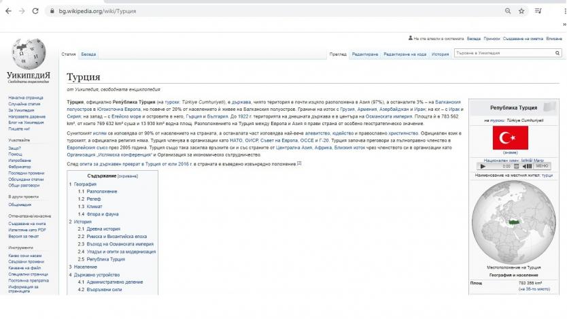Open the Редактиране на кода tab
Screen dimensions: 567x319
405,54
